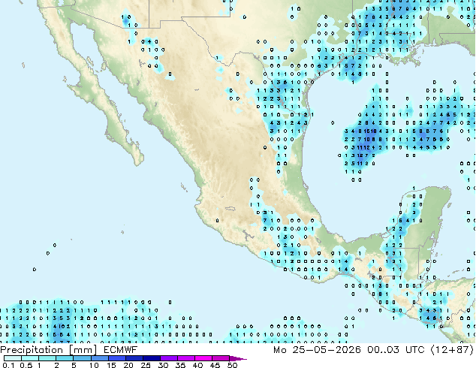Pick the 10–15 mm legend color swatch

tap(99, 358)
